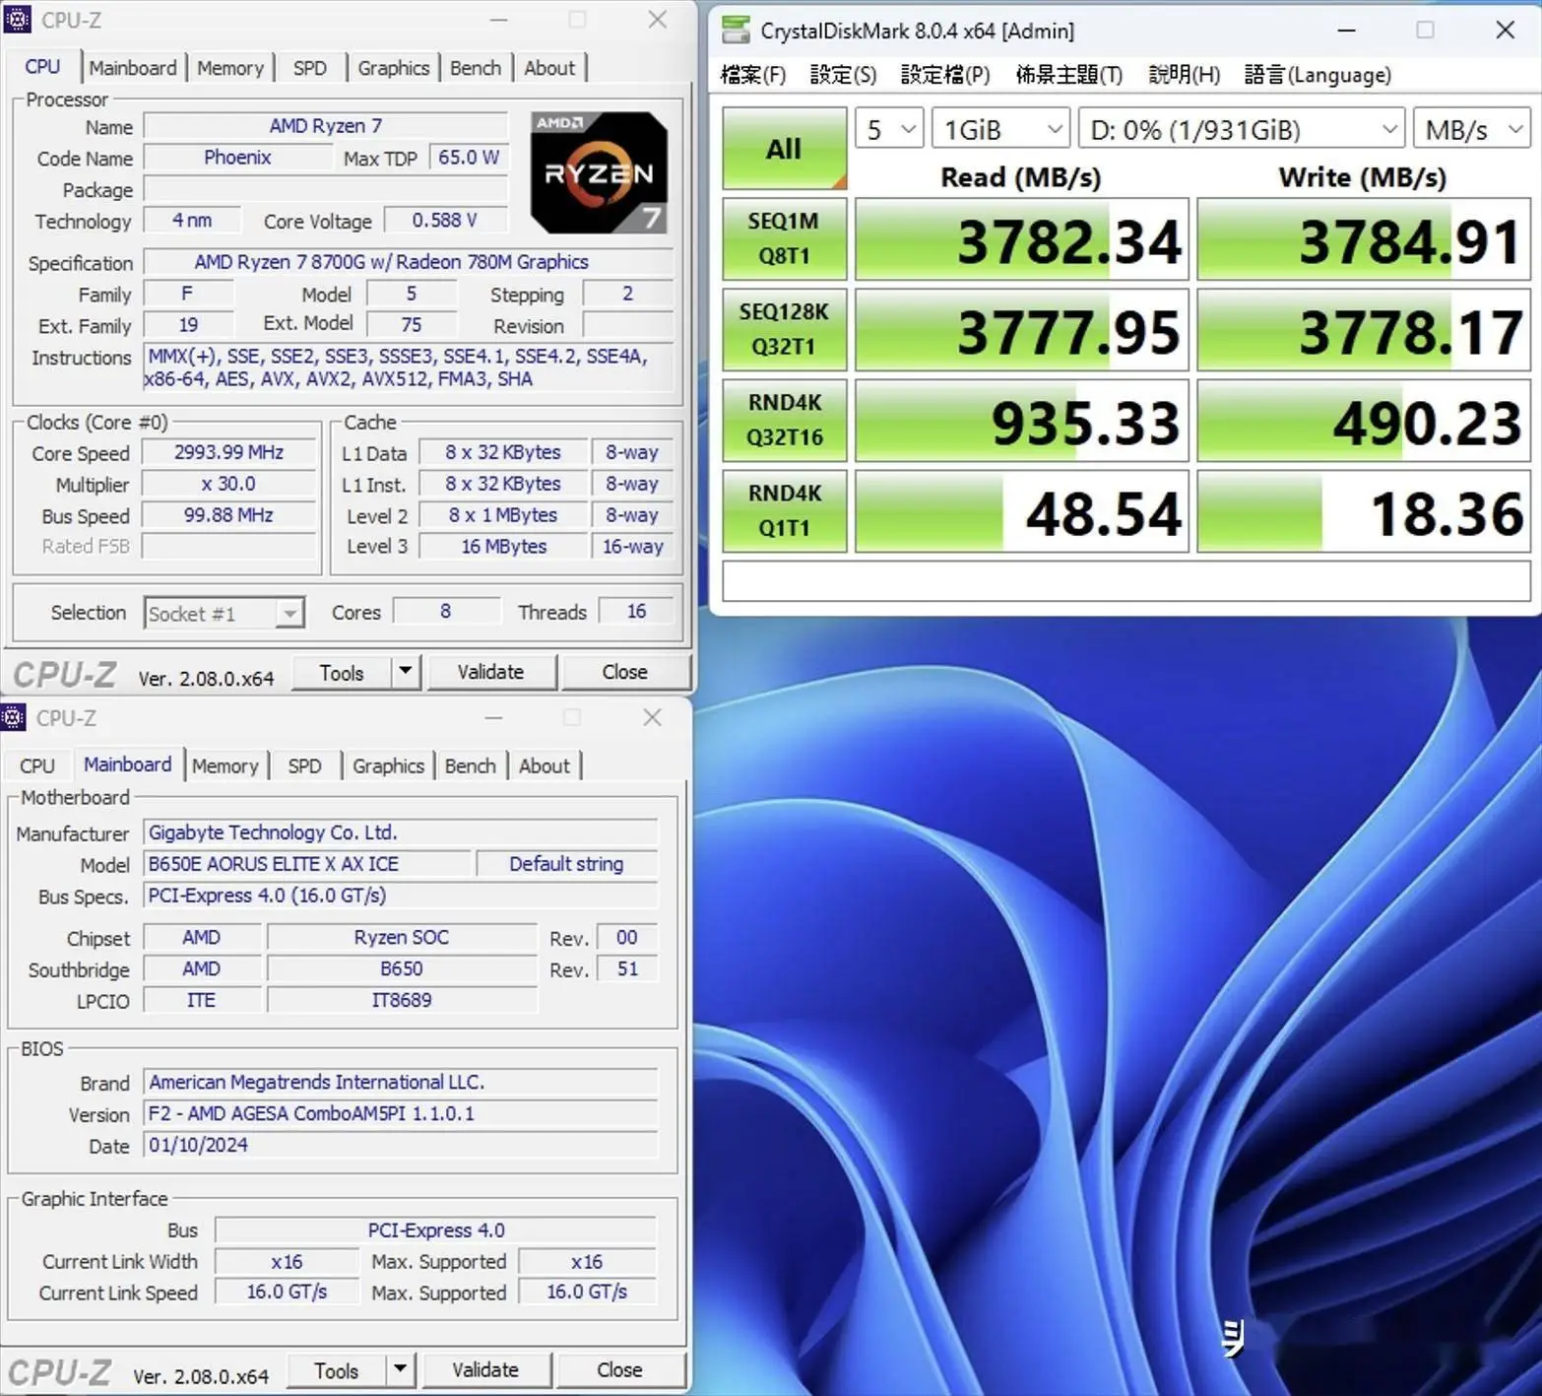The width and height of the screenshot is (1542, 1396).
Task: Click the SEQ1M write result 3784.91
Action: tap(1364, 239)
